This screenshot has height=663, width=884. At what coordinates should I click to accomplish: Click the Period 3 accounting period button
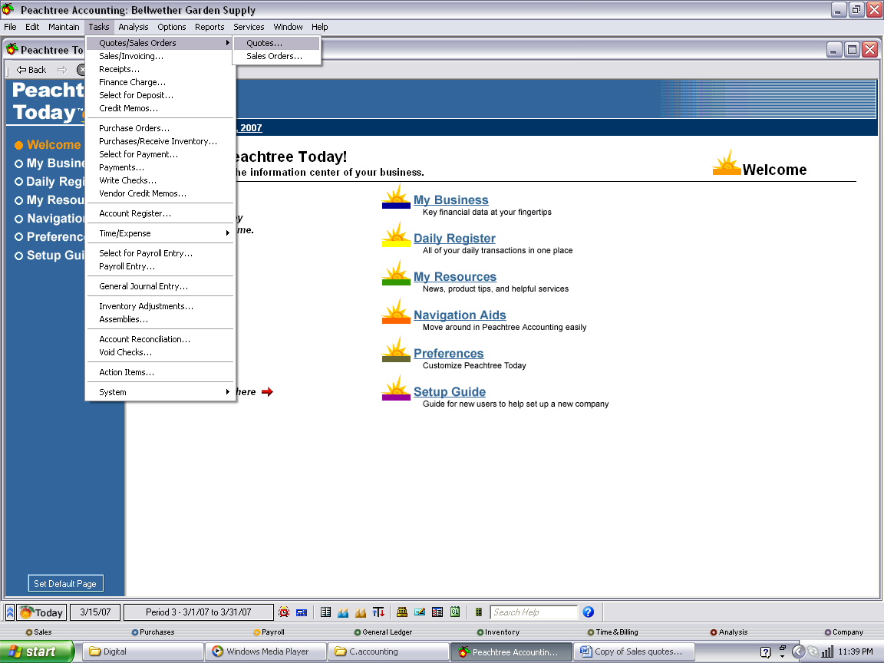199,612
